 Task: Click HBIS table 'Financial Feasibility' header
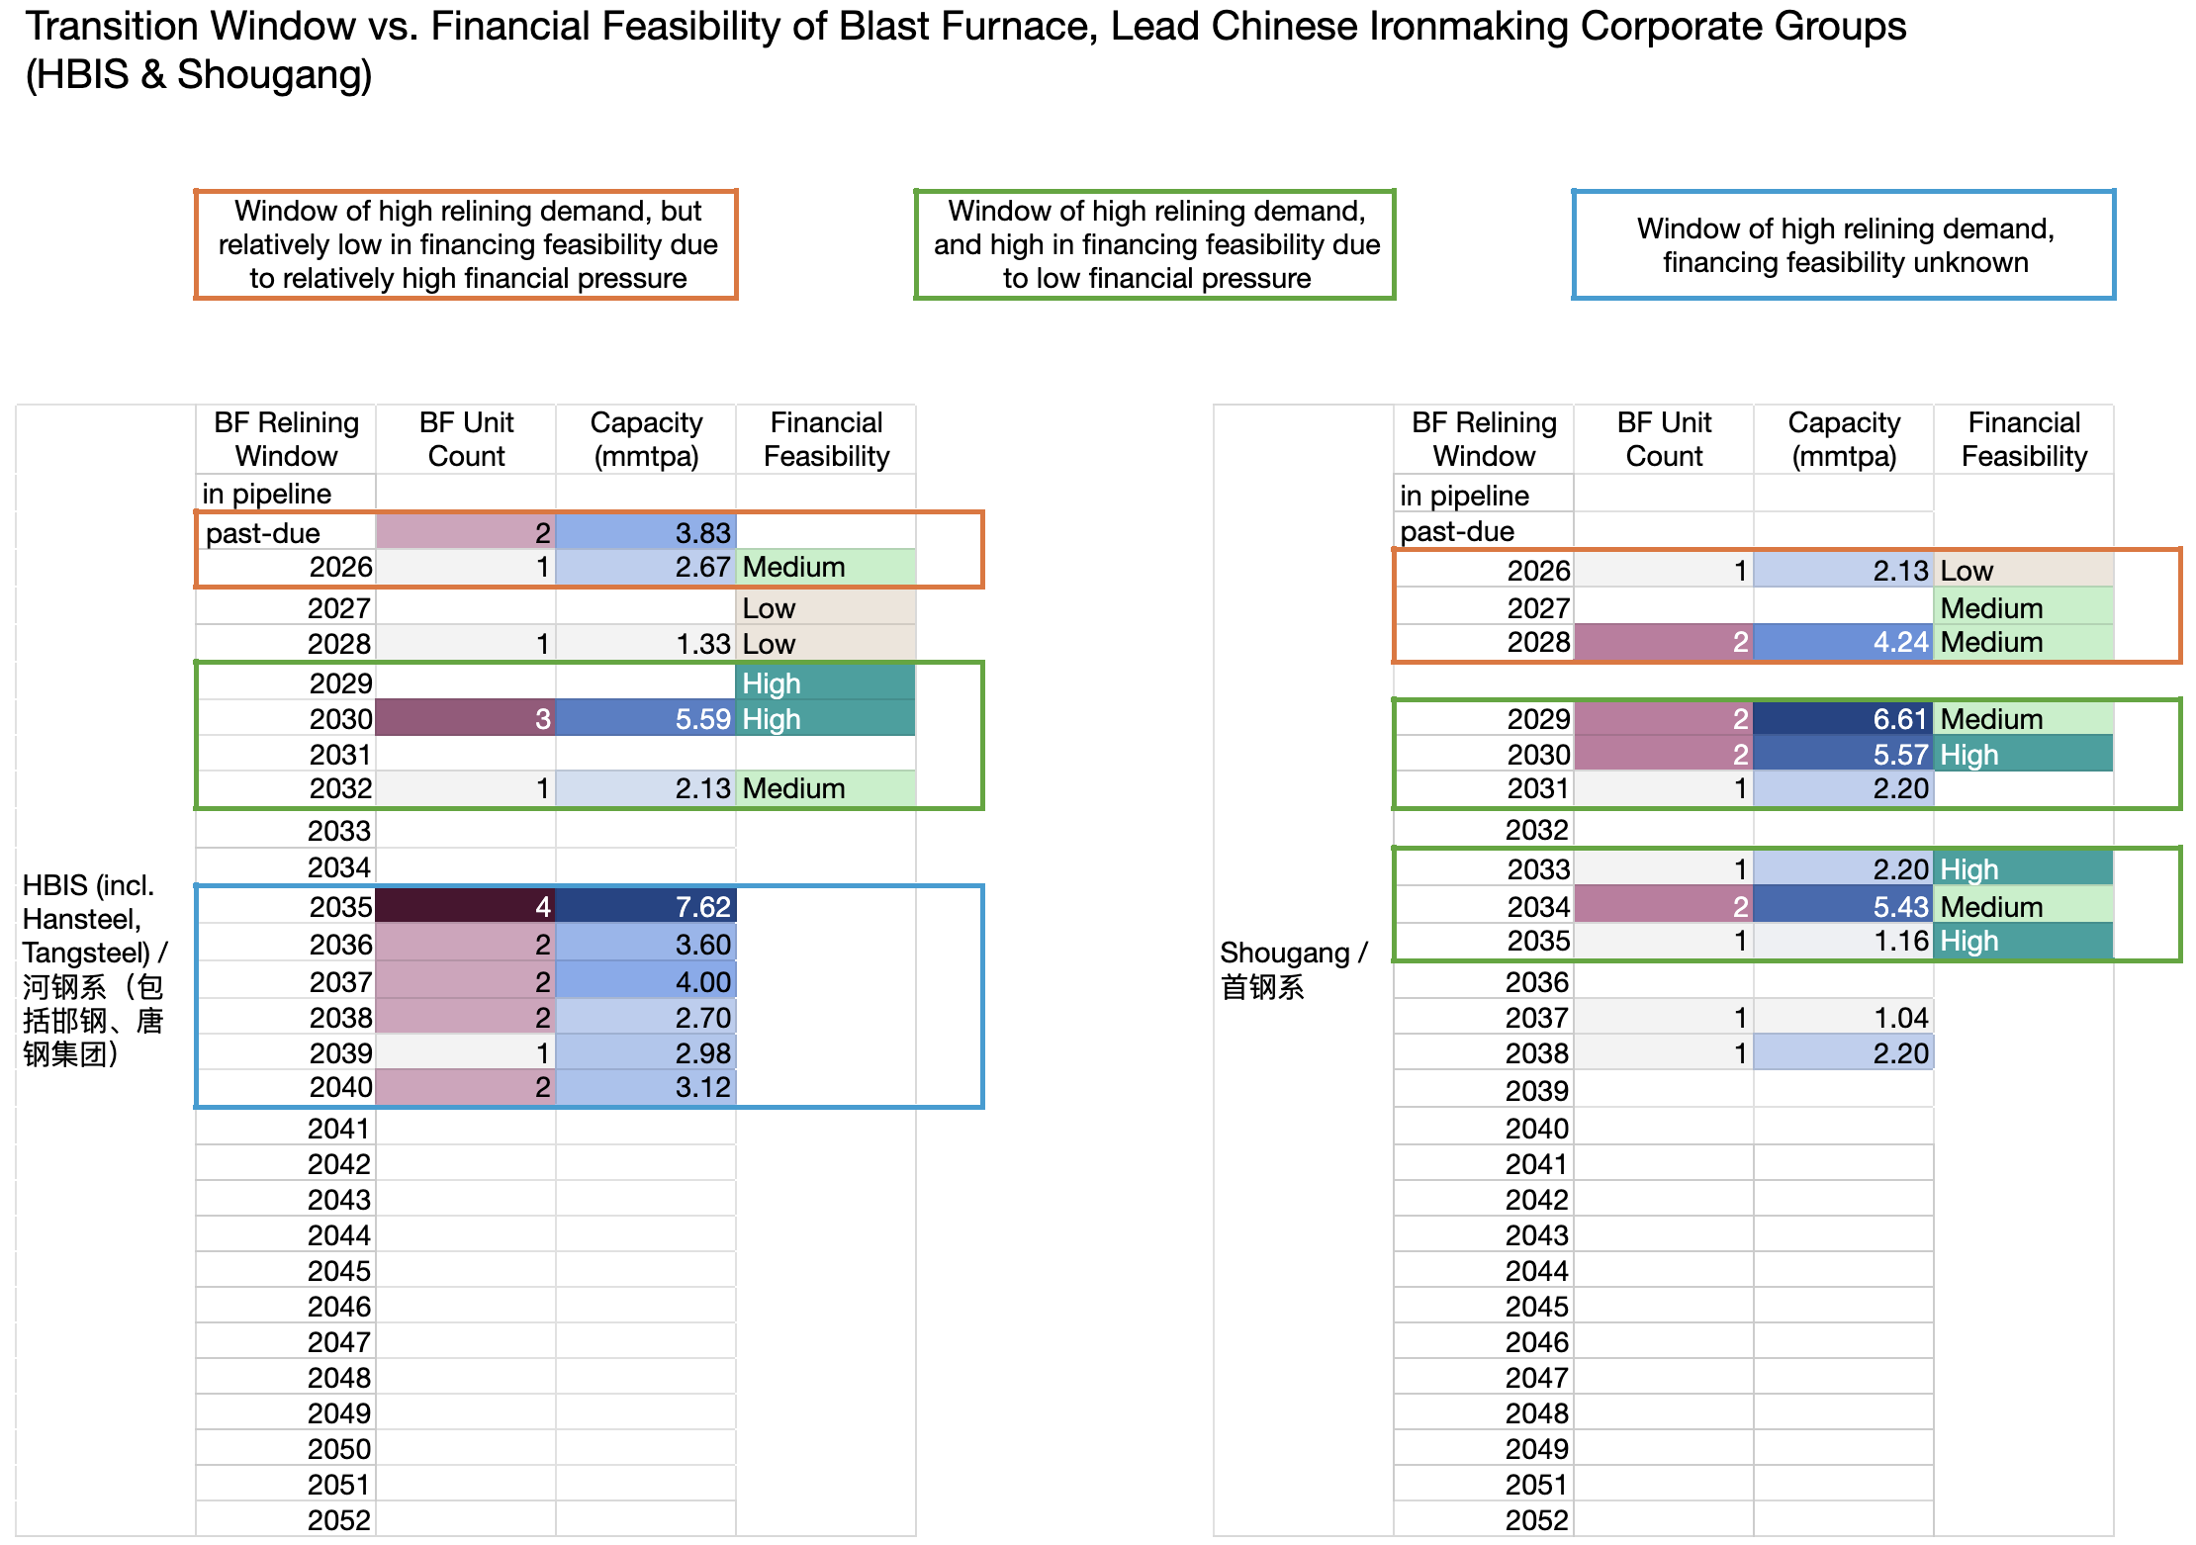(826, 439)
